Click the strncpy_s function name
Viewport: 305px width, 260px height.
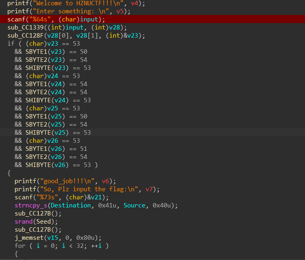tap(31, 205)
